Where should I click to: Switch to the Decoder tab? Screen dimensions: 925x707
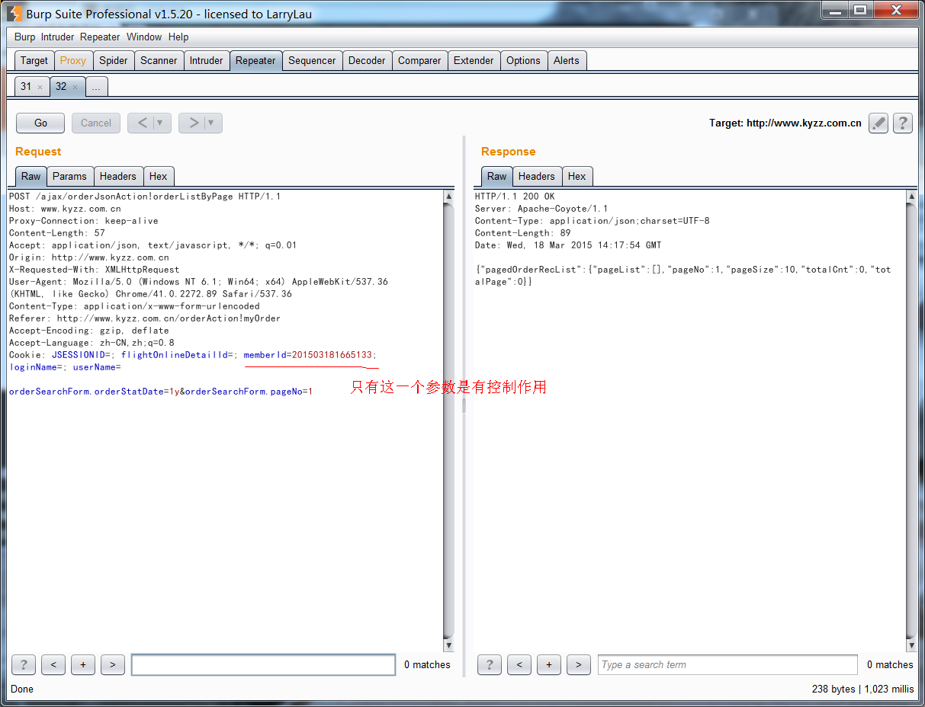(x=367, y=60)
